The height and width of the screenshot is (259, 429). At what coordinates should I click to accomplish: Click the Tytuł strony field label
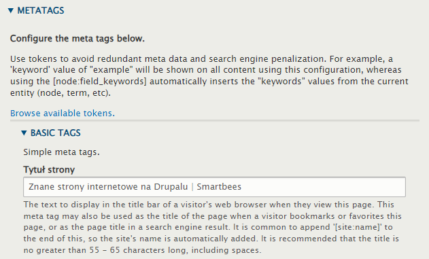(49, 169)
